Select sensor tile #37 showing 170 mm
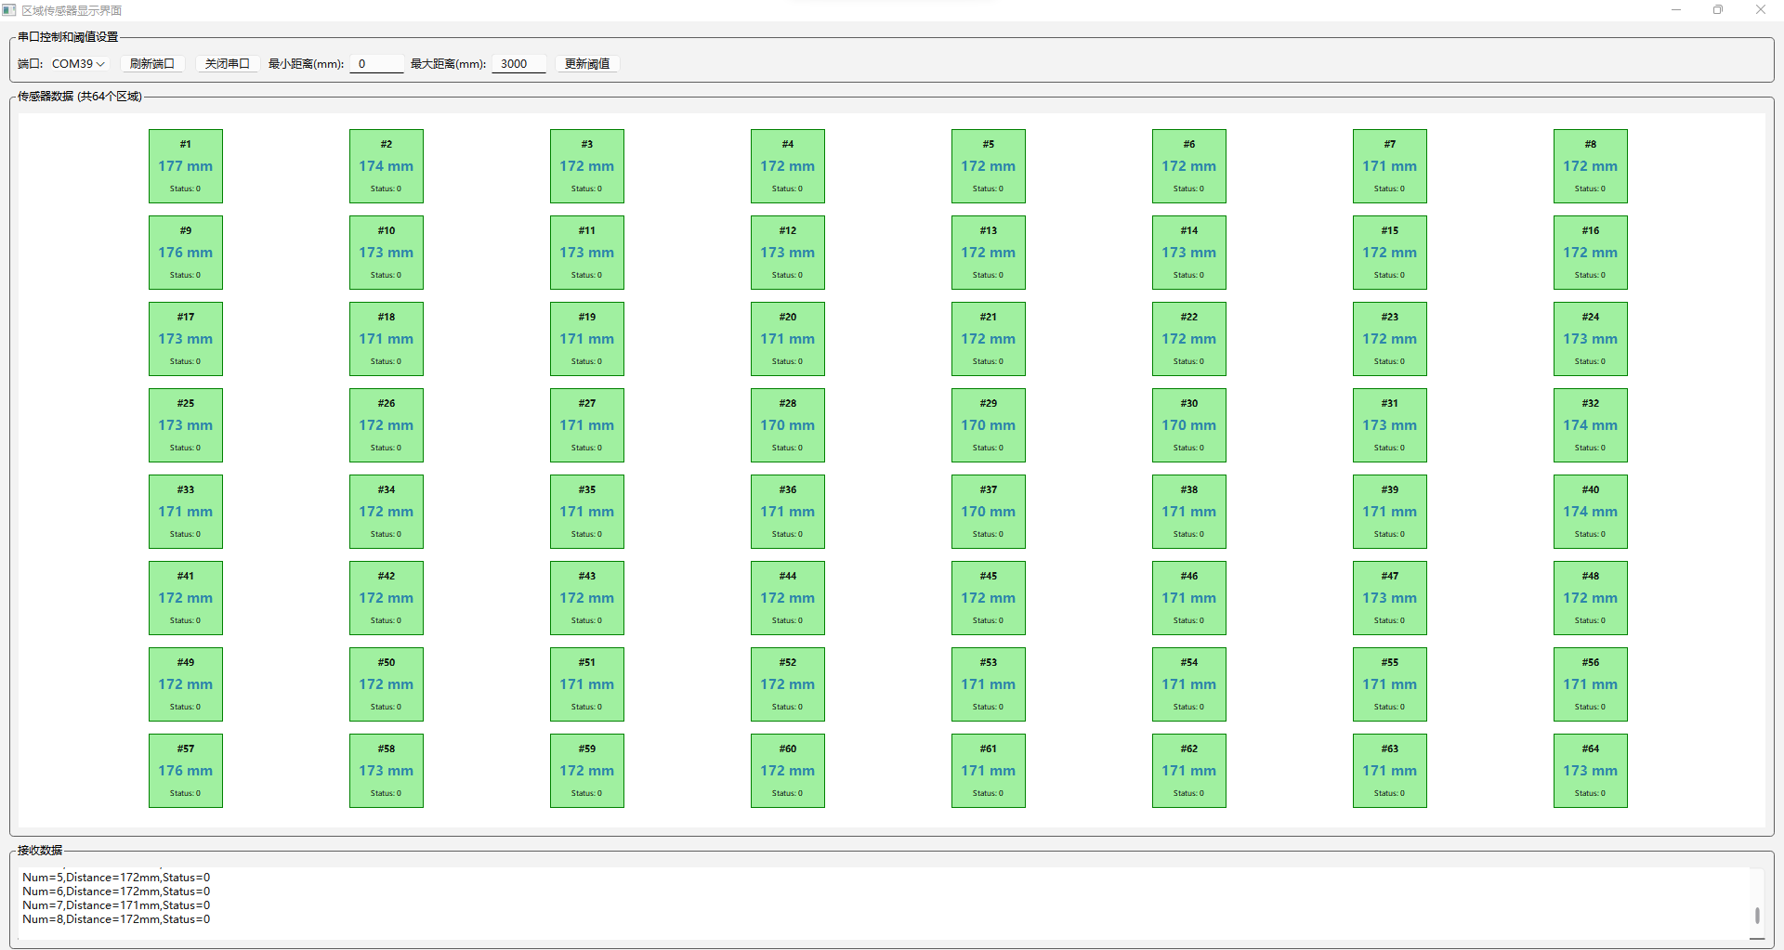 [989, 512]
